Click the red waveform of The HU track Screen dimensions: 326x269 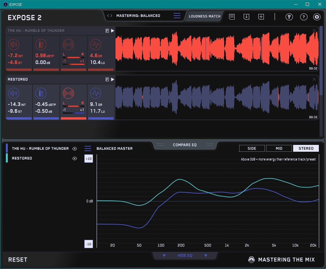[215, 49]
